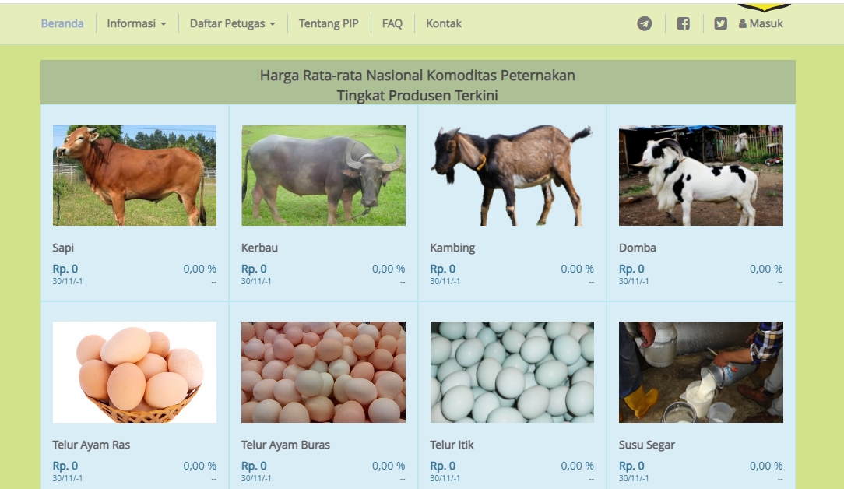Select the Domba sheep thumbnail
This screenshot has height=489, width=844.
click(701, 175)
